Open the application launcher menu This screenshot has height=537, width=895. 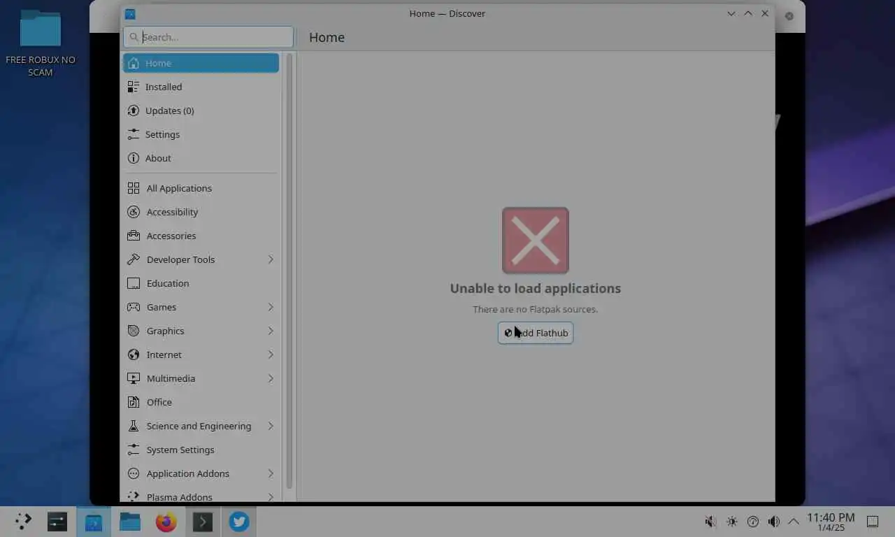pos(23,522)
